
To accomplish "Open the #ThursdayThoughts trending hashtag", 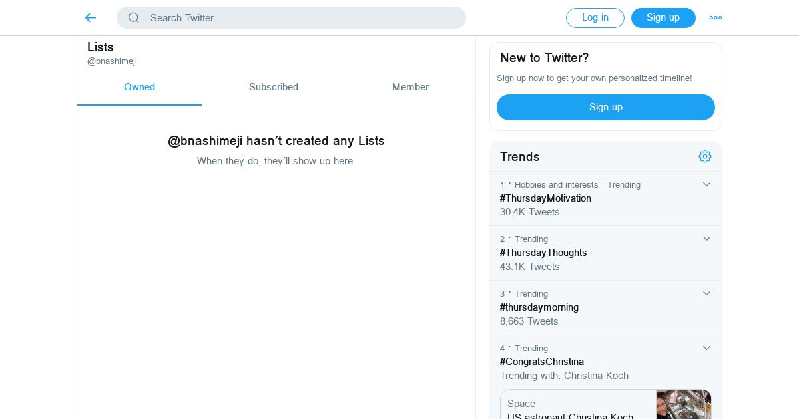I will pyautogui.click(x=543, y=253).
